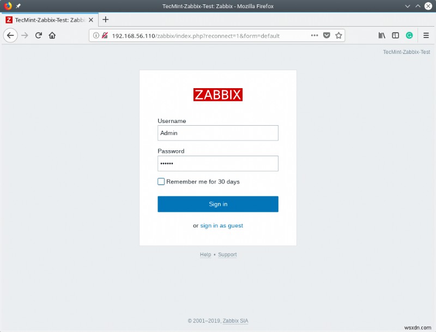Open the Firefox home page icon

click(x=52, y=35)
